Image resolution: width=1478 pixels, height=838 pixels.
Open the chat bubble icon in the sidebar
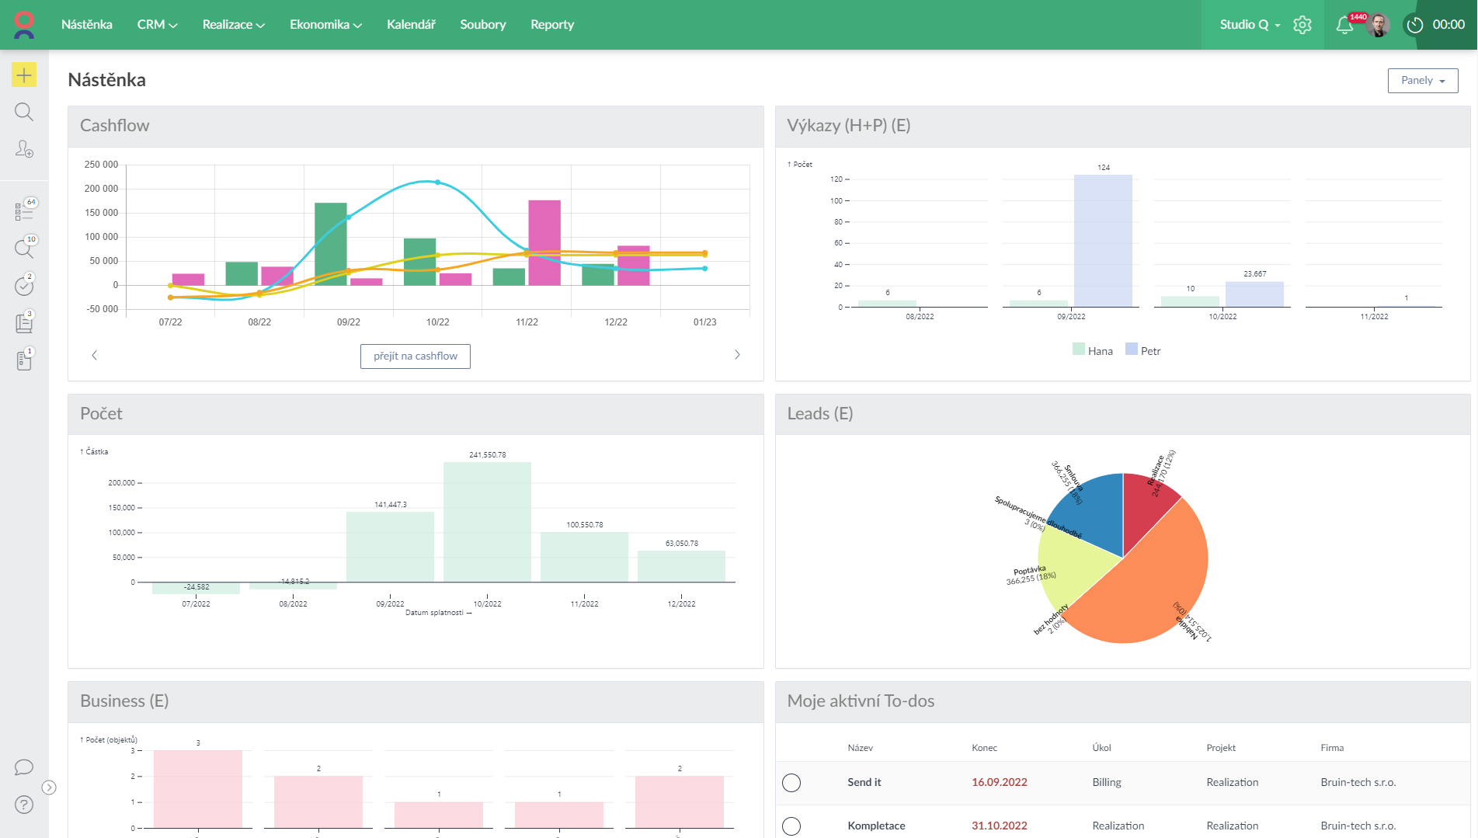click(24, 767)
